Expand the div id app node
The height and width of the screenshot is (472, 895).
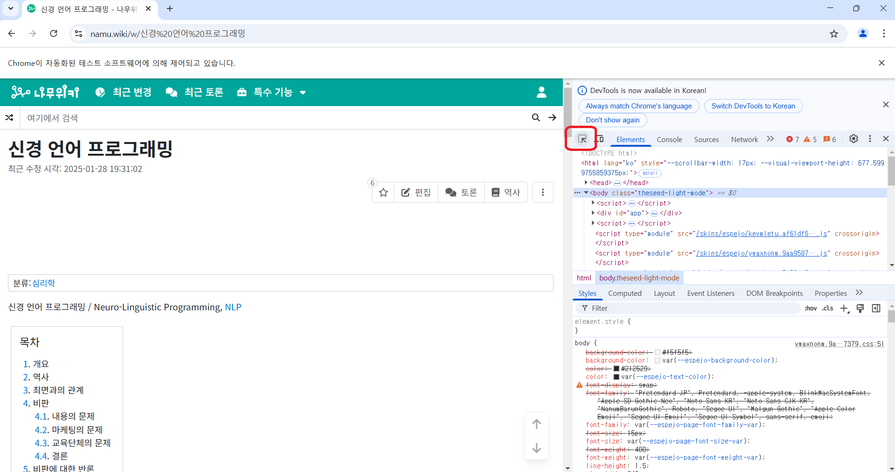pyautogui.click(x=593, y=213)
